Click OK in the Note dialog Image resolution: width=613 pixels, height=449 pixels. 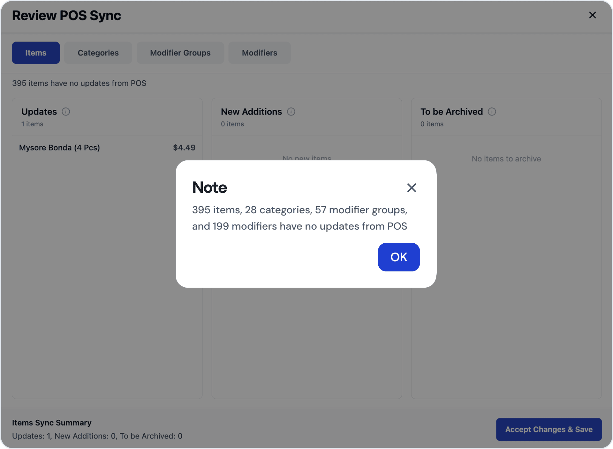pos(399,257)
